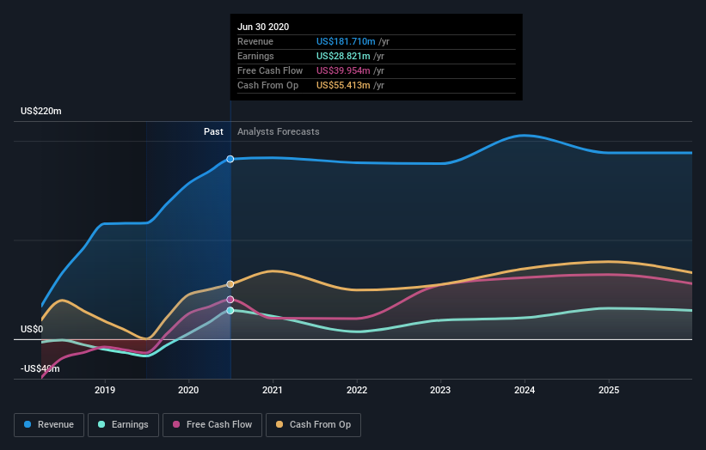The height and width of the screenshot is (450, 706).
Task: Click the Analysts Forecasts label
Action: (x=279, y=131)
